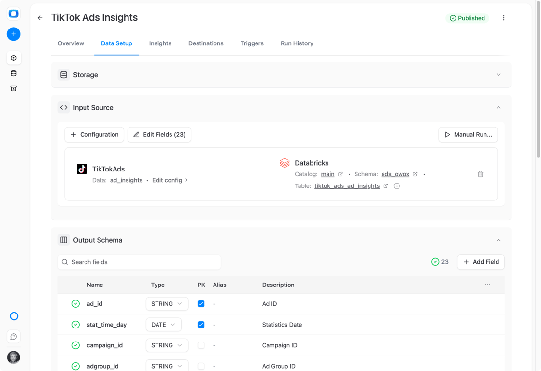This screenshot has width=541, height=371.
Task: Click the "Campaign ID" description cell
Action: 280,345
